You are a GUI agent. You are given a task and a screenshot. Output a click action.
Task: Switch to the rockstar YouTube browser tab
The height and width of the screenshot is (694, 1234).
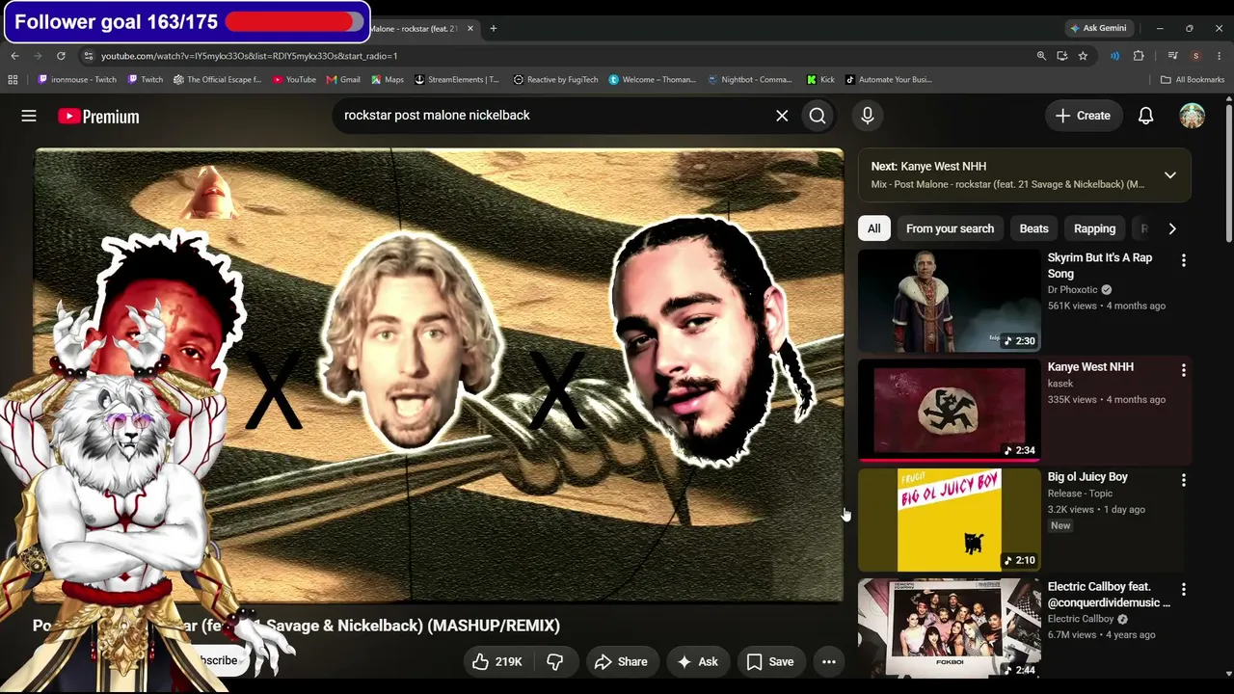click(415, 29)
